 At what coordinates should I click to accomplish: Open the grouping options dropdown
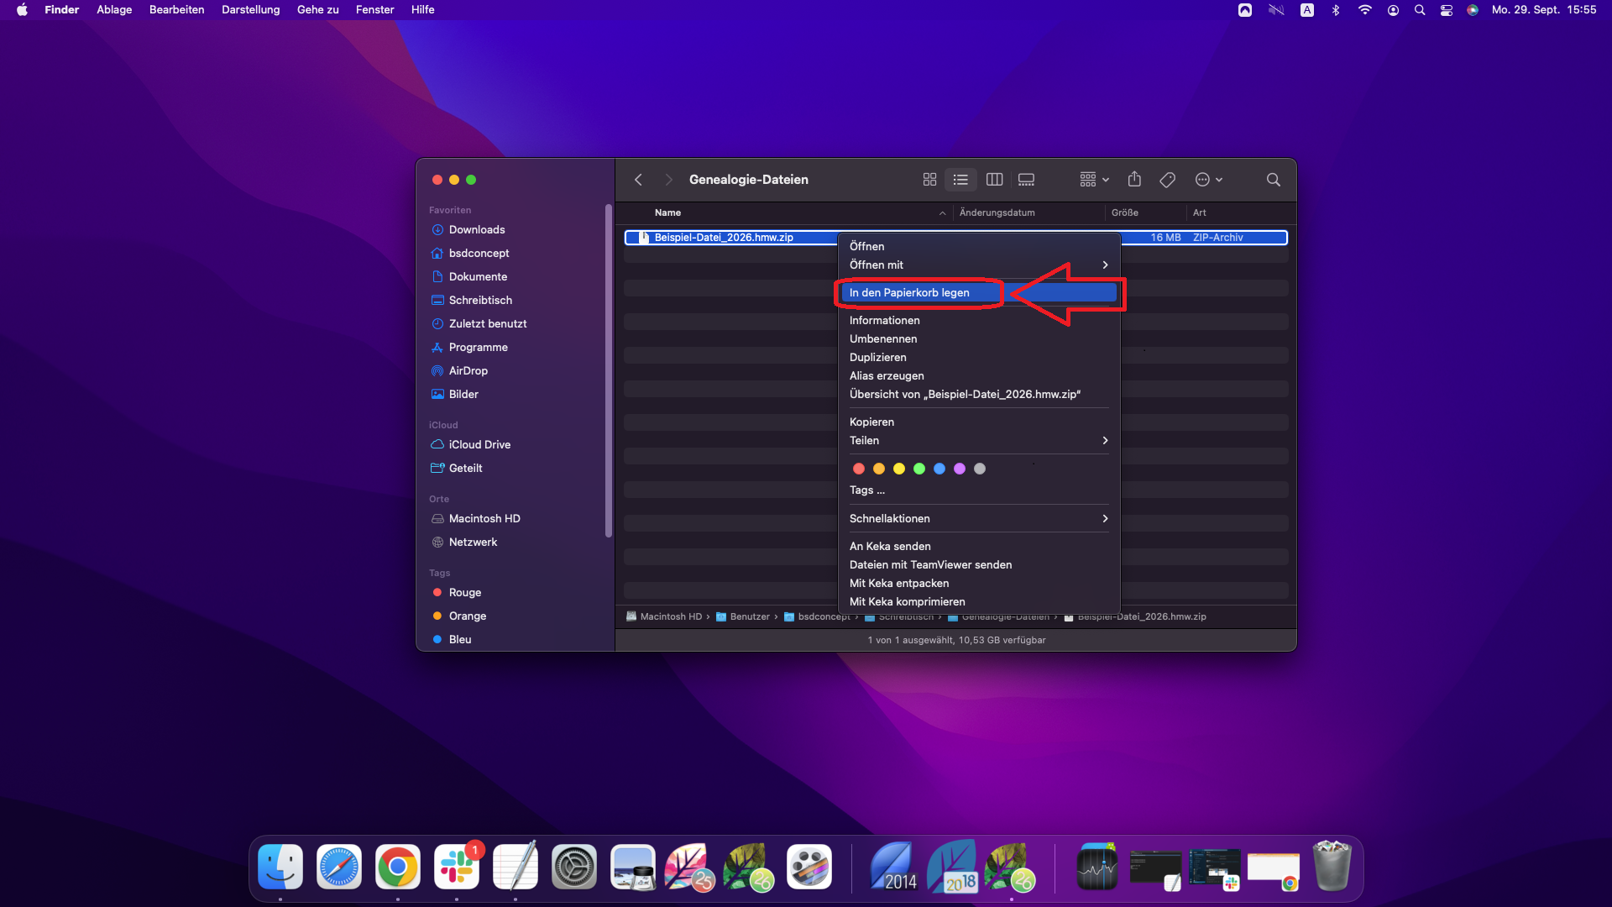click(1094, 180)
